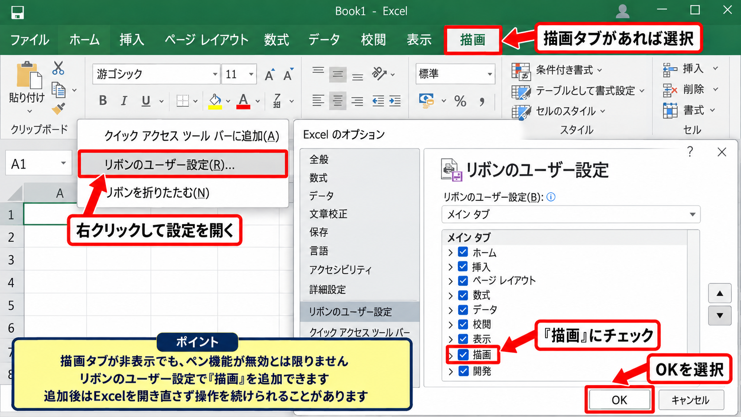Click the Comma style icon
The width and height of the screenshot is (741, 417).
pos(482,102)
